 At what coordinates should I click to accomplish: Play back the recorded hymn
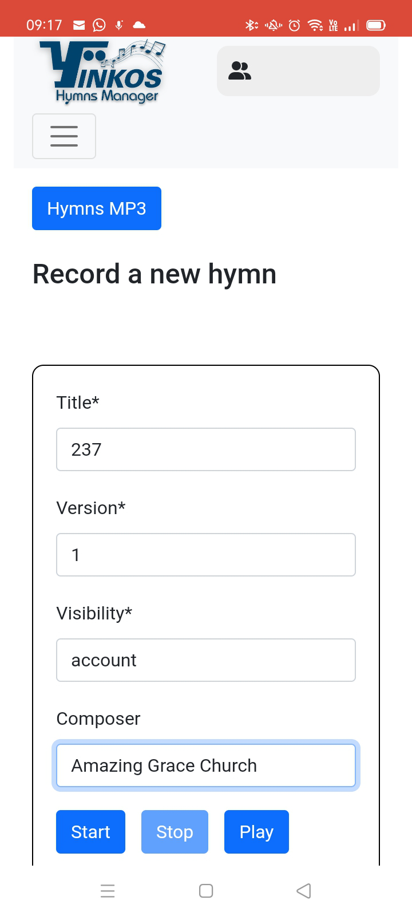tap(256, 832)
